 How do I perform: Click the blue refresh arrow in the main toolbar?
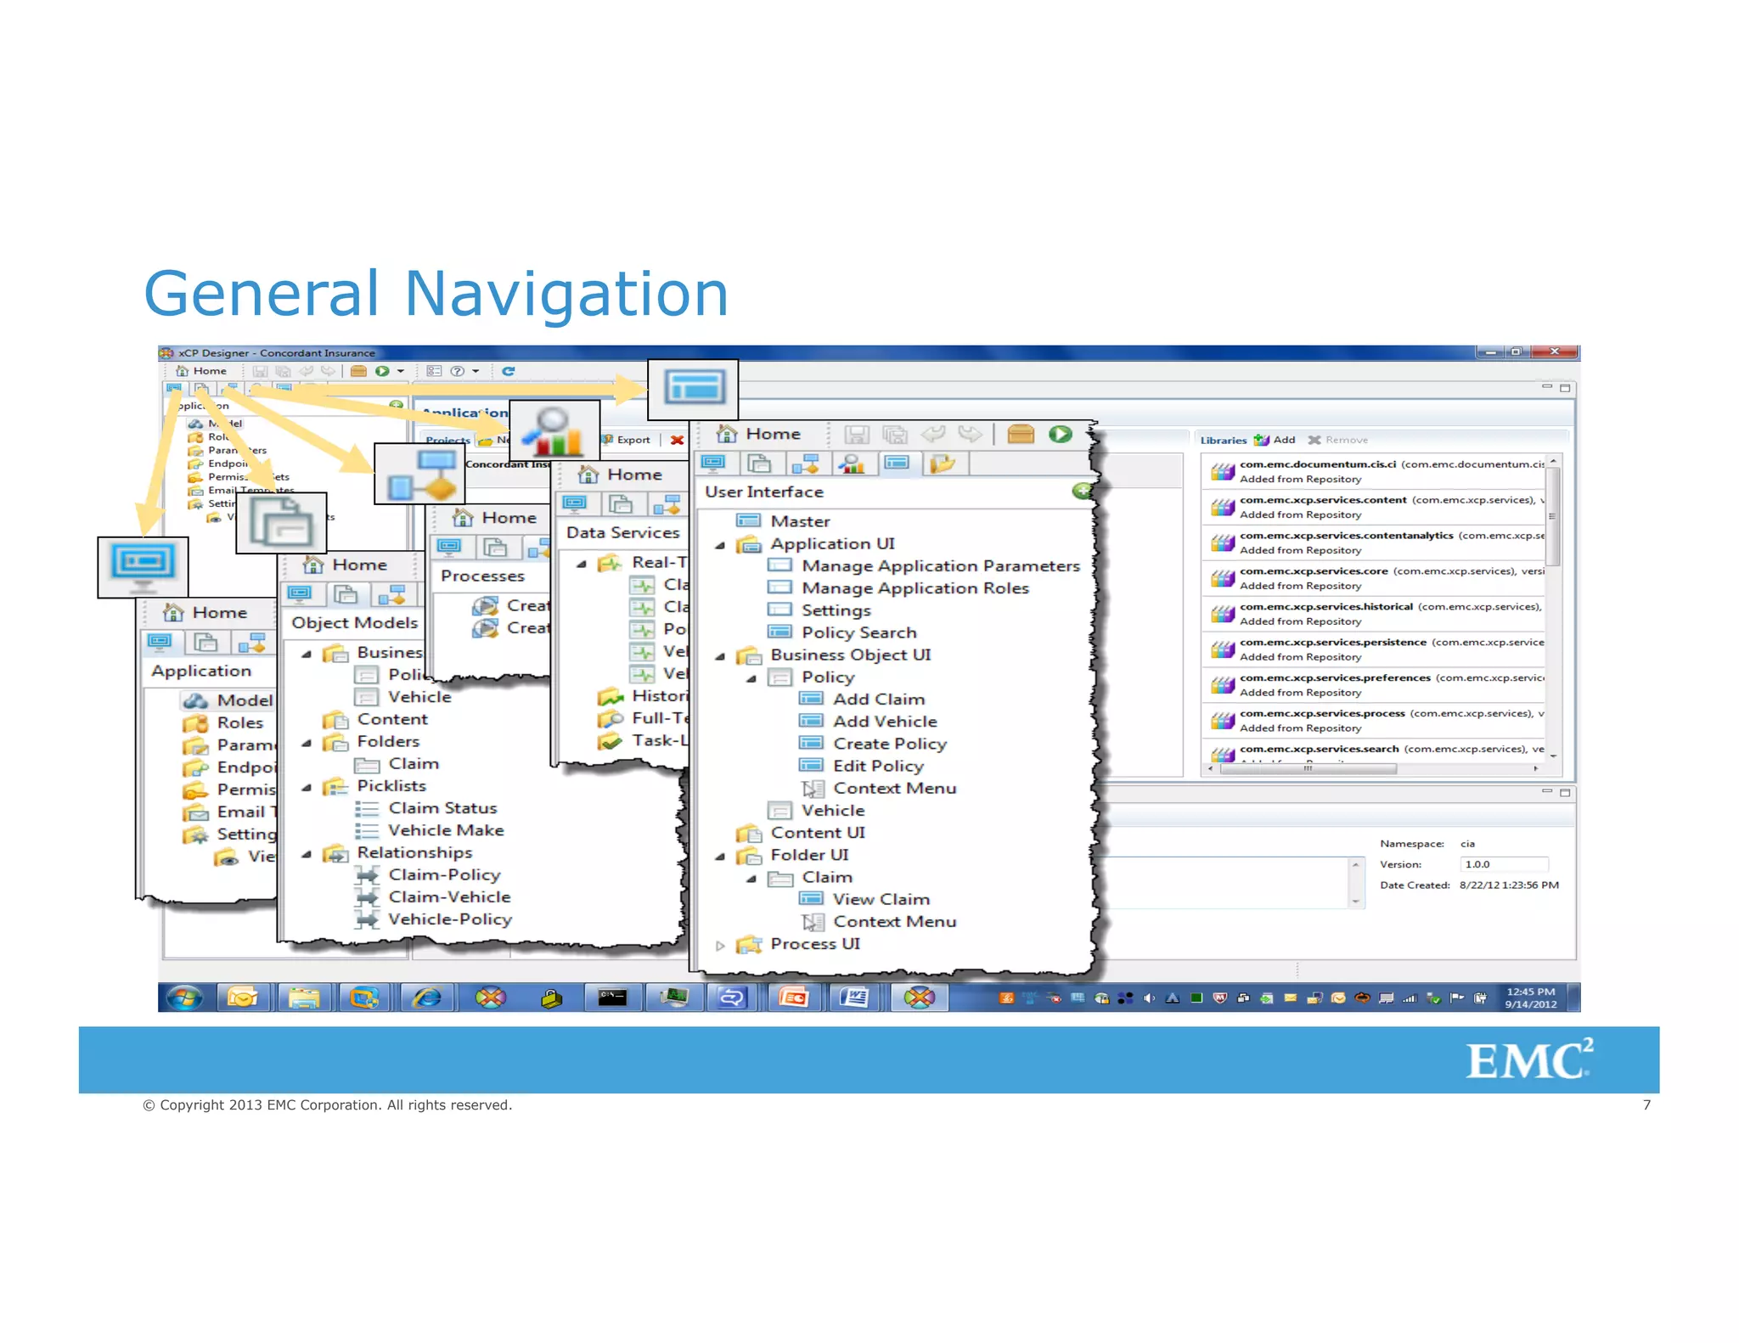click(x=508, y=371)
